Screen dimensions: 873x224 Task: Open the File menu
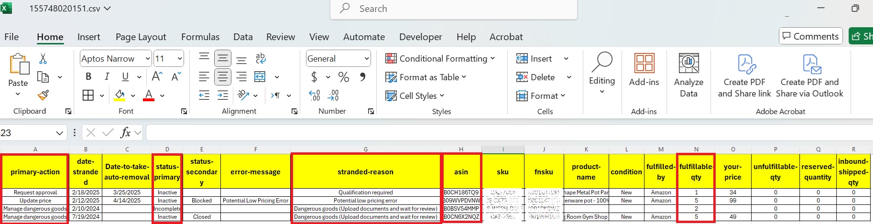pyautogui.click(x=11, y=37)
